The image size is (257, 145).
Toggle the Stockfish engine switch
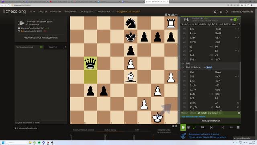click(236, 19)
